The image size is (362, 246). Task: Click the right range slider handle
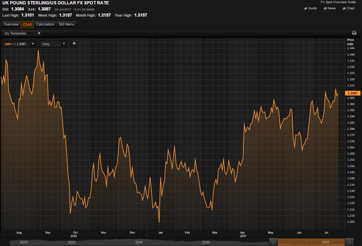coord(349,242)
